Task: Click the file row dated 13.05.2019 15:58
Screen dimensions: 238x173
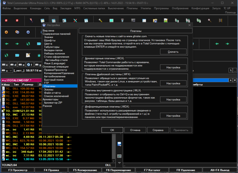Action: pos(57,159)
